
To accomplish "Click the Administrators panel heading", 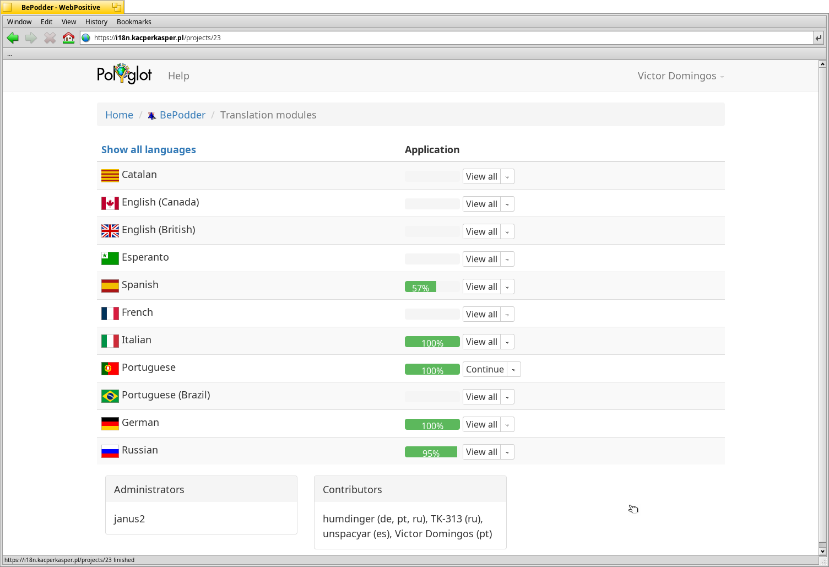I will click(x=201, y=489).
